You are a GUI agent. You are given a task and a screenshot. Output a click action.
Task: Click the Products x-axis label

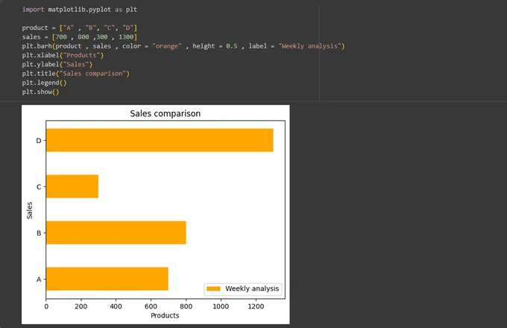tap(165, 315)
